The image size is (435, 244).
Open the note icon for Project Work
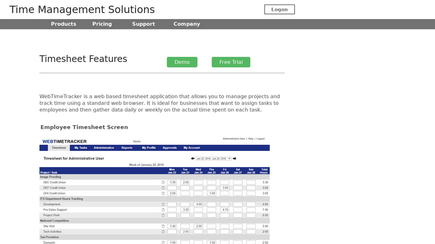click(163, 215)
